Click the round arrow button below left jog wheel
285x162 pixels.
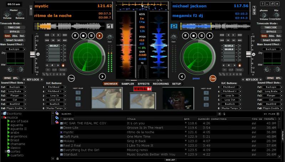point(102,76)
